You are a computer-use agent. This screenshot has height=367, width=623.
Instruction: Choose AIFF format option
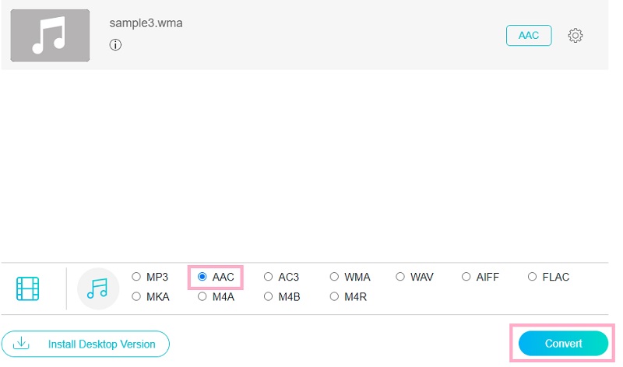pyautogui.click(x=466, y=277)
